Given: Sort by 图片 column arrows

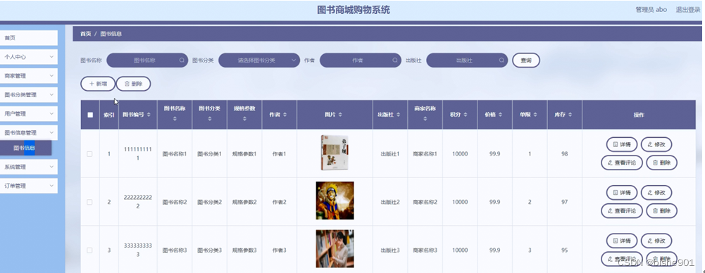Looking at the screenshot, I should pyautogui.click(x=340, y=115).
